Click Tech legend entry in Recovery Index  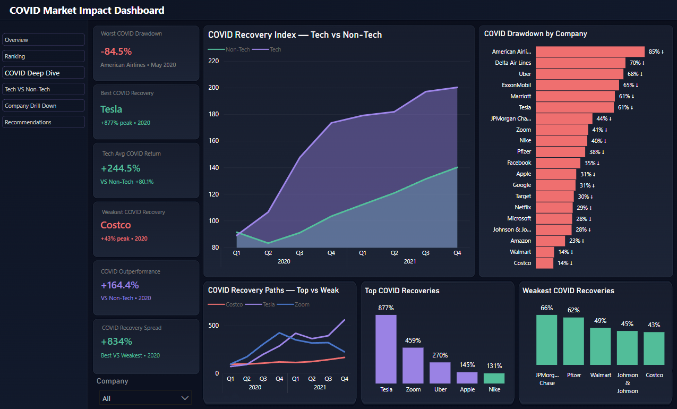pyautogui.click(x=267, y=49)
